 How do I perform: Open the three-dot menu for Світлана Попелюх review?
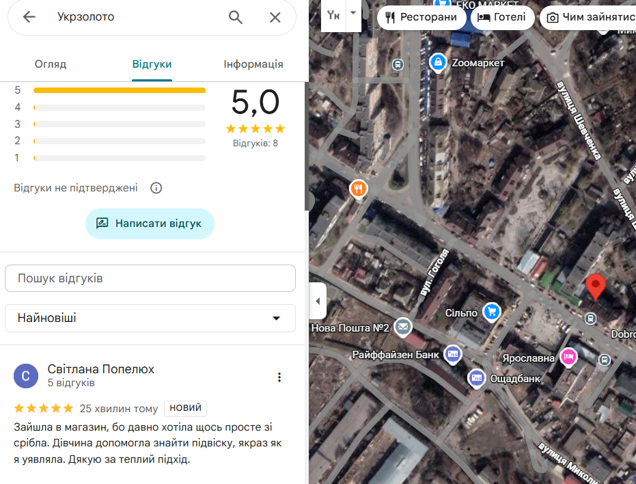[x=279, y=377]
